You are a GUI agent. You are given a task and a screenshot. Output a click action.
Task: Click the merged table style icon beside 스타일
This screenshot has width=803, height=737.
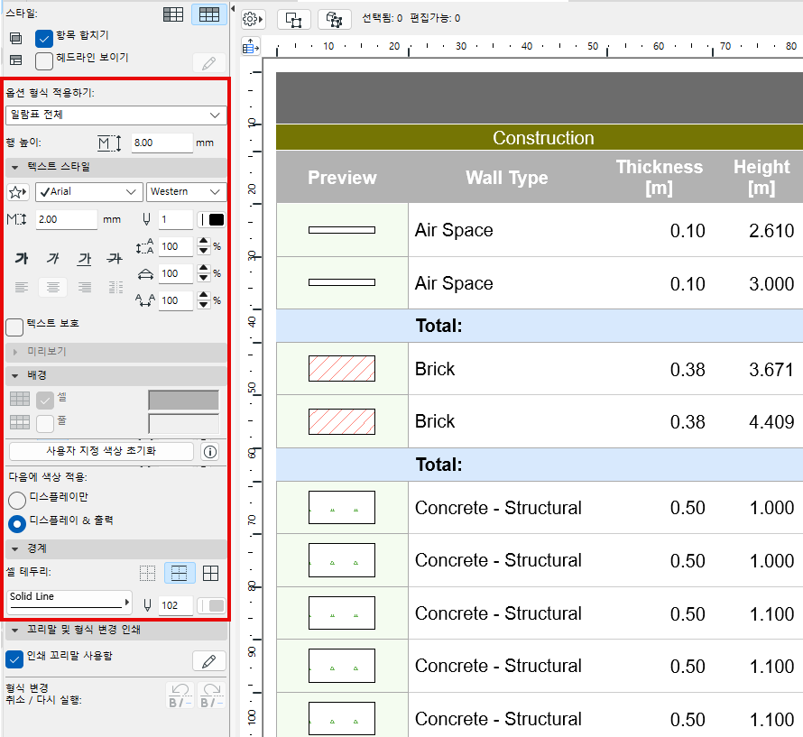[209, 15]
